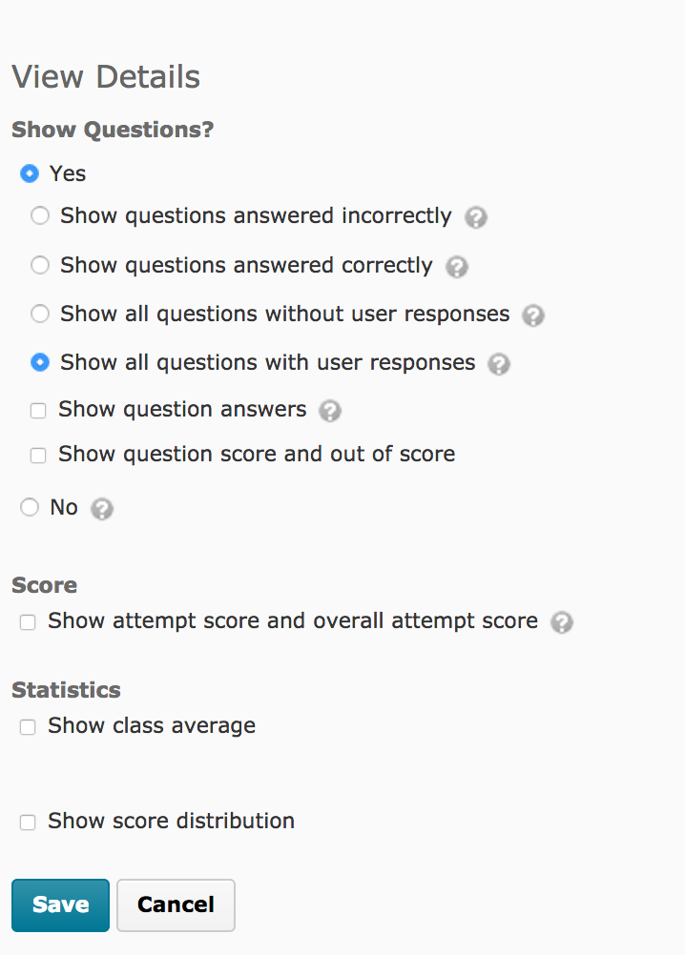This screenshot has width=685, height=955.
Task: Choose 'Show questions answered correctly' option
Action: [40, 265]
